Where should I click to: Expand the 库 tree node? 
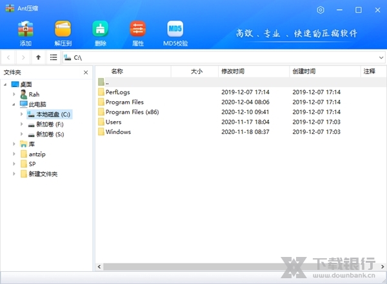click(x=14, y=144)
